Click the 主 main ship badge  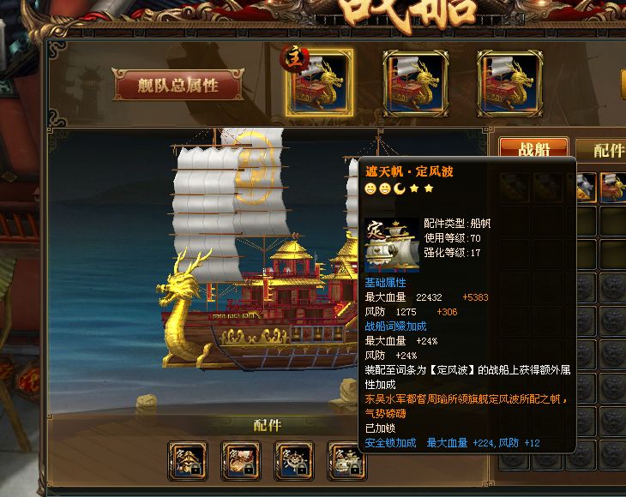[x=296, y=58]
